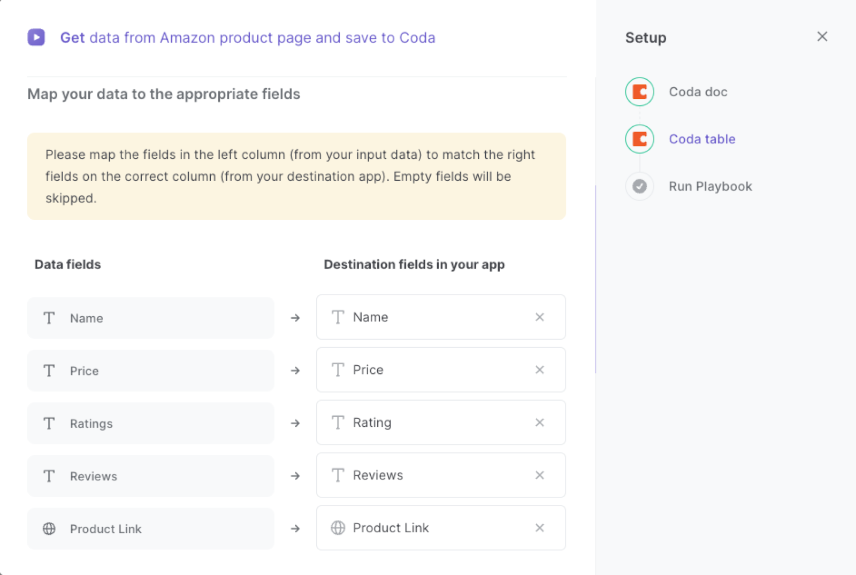Open the Name destination field dropdown
The height and width of the screenshot is (575, 856).
441,317
